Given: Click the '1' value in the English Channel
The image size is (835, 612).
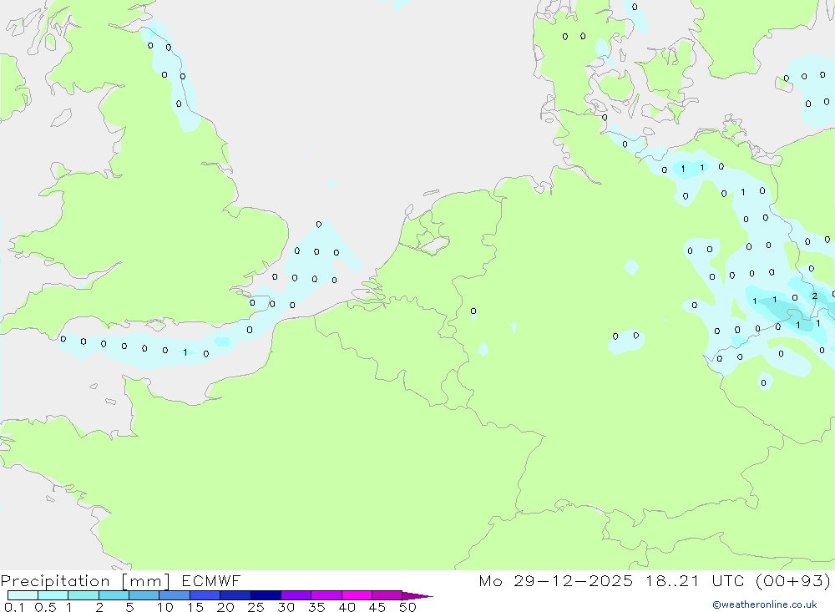Looking at the screenshot, I should click(185, 352).
